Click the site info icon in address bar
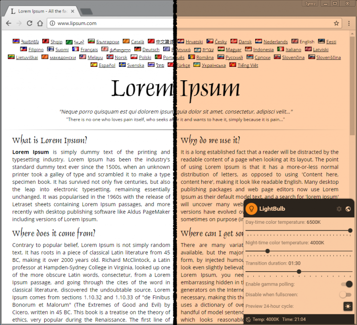The height and width of the screenshot is (325, 357). pos(53,23)
